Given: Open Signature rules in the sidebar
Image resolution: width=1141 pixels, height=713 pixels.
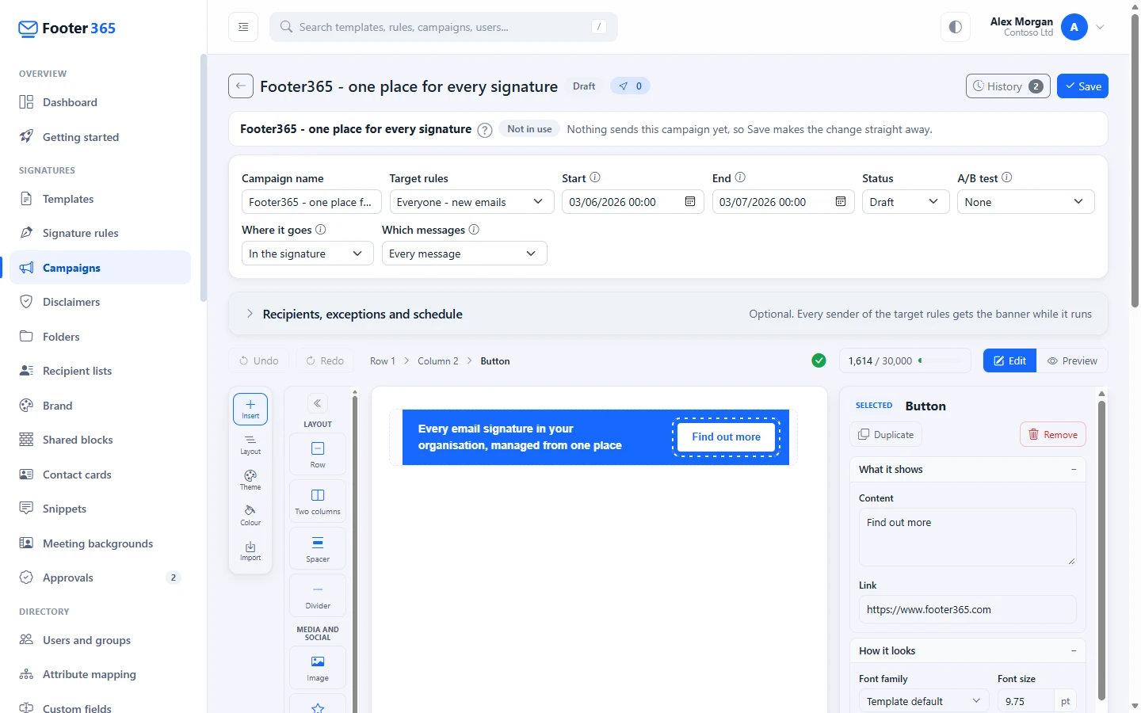Looking at the screenshot, I should [101, 233].
